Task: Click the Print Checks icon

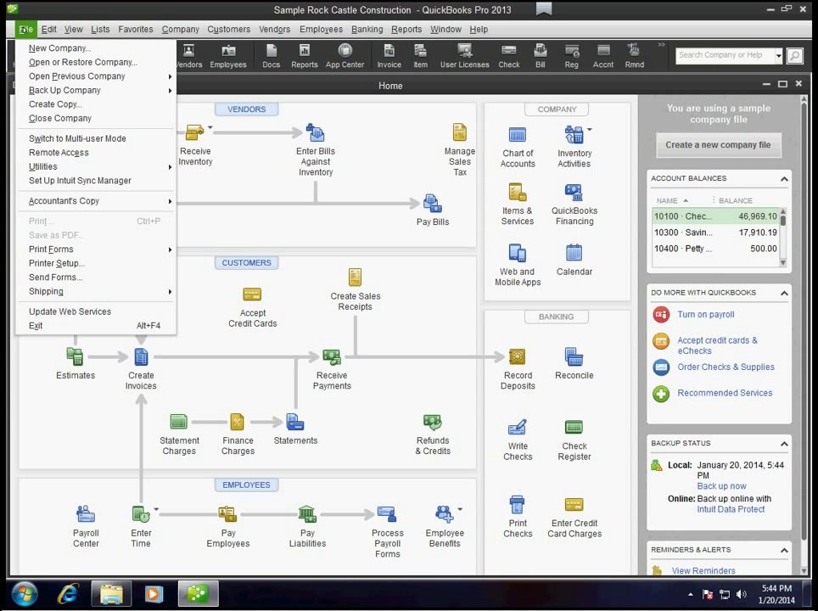Action: pyautogui.click(x=517, y=505)
